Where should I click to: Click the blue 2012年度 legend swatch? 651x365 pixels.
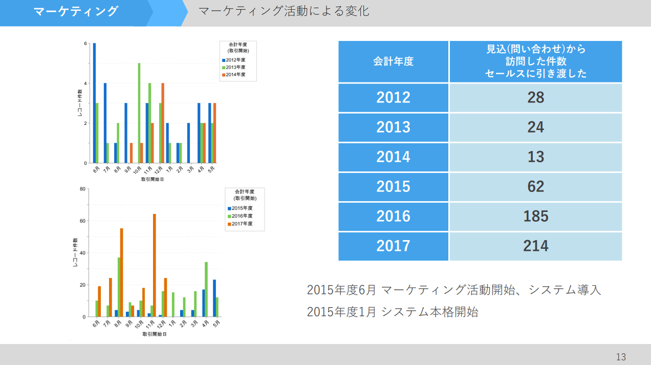224,60
